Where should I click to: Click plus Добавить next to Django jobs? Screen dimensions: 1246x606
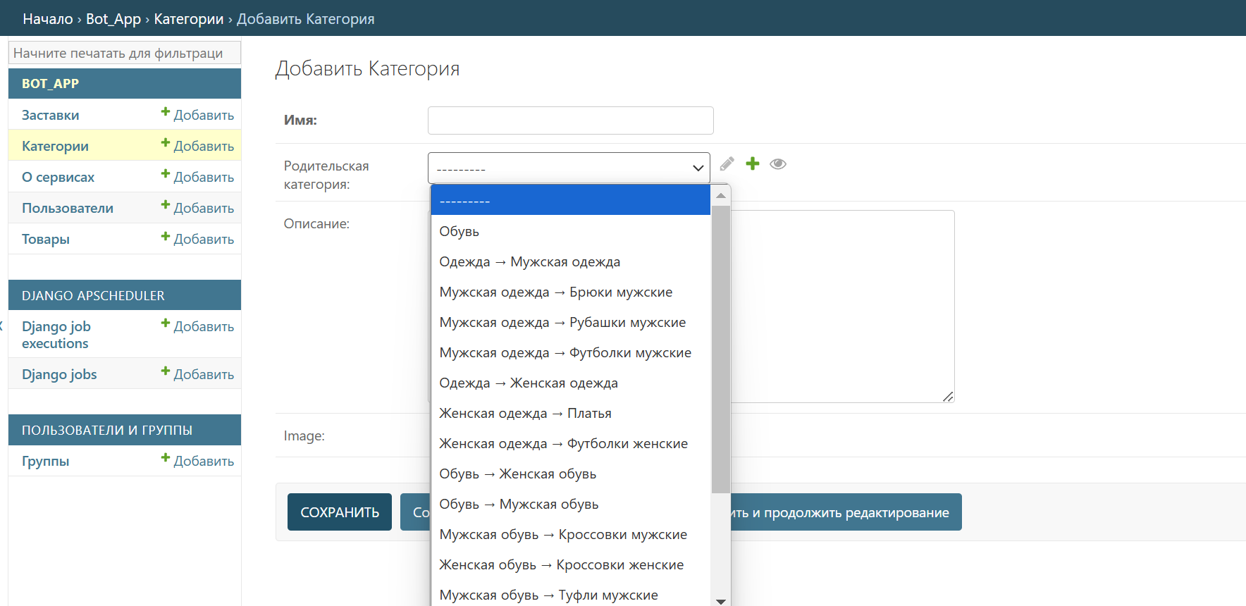(198, 374)
